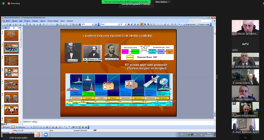264x140 pixels.
Task: Open the Правка menu
Action: click(x=15, y=21)
